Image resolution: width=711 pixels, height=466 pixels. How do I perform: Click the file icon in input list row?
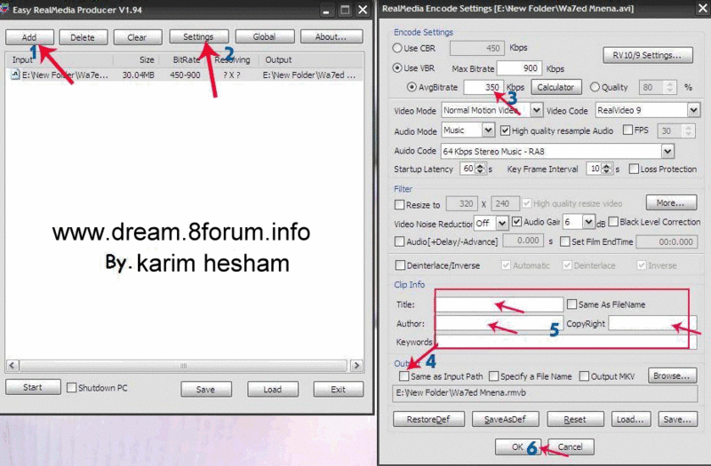coord(15,75)
